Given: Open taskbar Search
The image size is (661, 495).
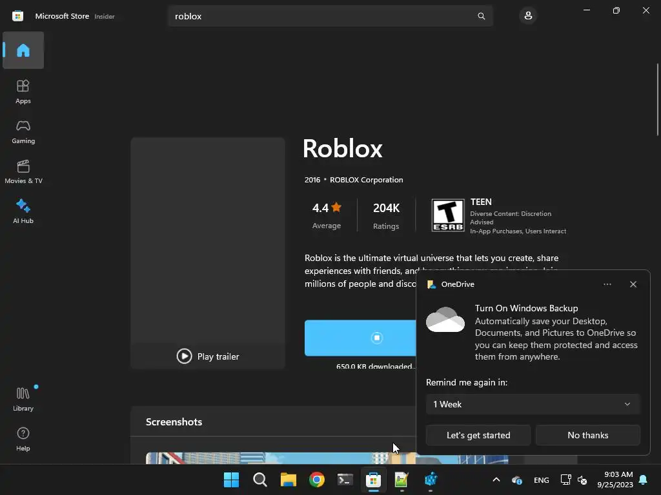Looking at the screenshot, I should tap(259, 480).
